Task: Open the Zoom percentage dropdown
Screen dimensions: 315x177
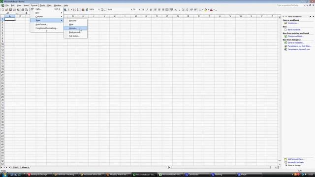Action: 98,10
